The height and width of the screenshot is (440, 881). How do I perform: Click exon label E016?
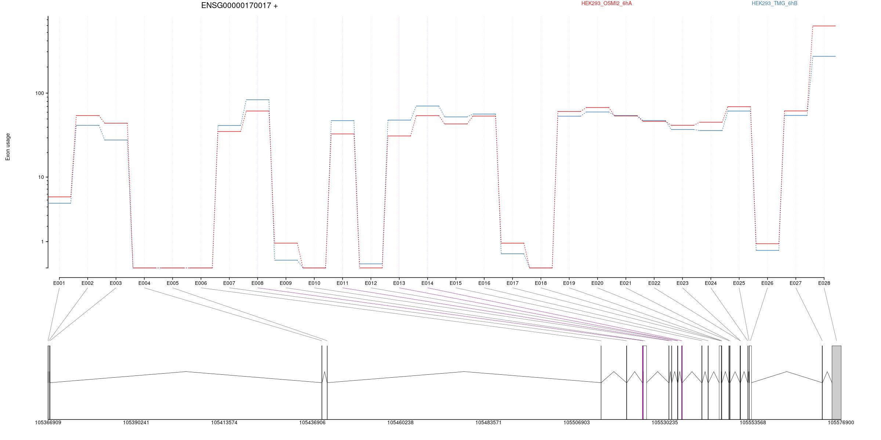pos(484,283)
